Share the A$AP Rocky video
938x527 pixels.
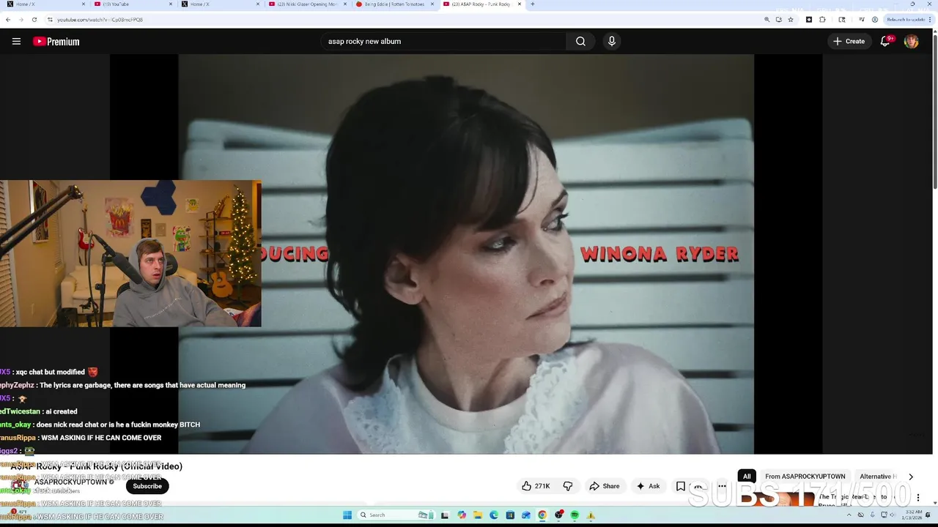coord(605,486)
